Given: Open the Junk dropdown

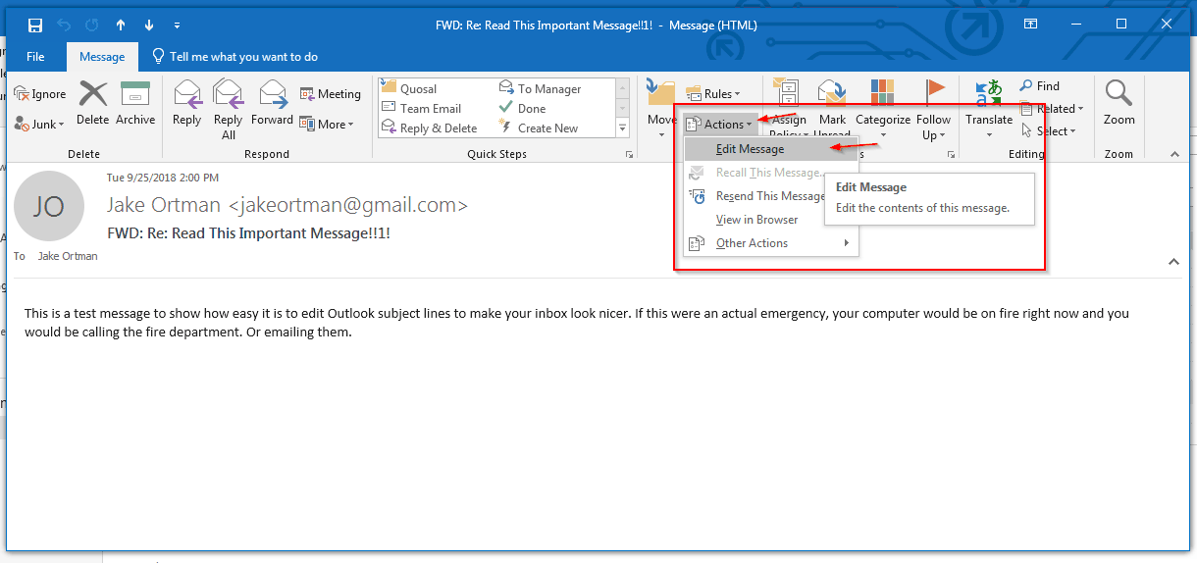Looking at the screenshot, I should 39,125.
